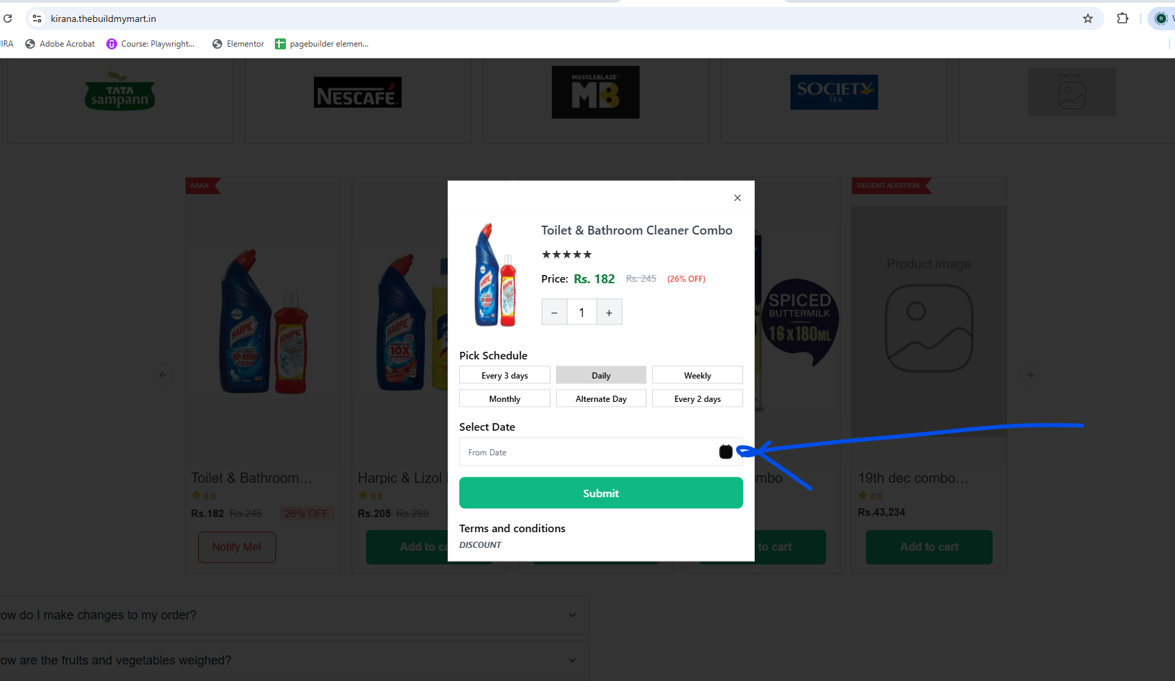Bookmark this page with the star icon
The width and height of the screenshot is (1175, 681).
[1088, 19]
